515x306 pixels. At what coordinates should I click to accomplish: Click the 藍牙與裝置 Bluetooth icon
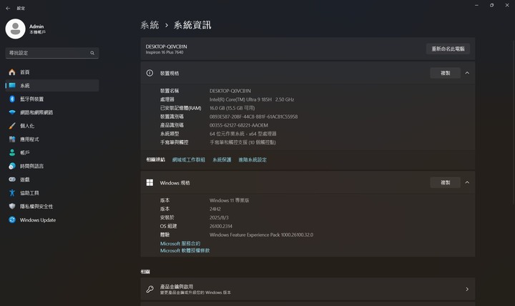click(12, 99)
